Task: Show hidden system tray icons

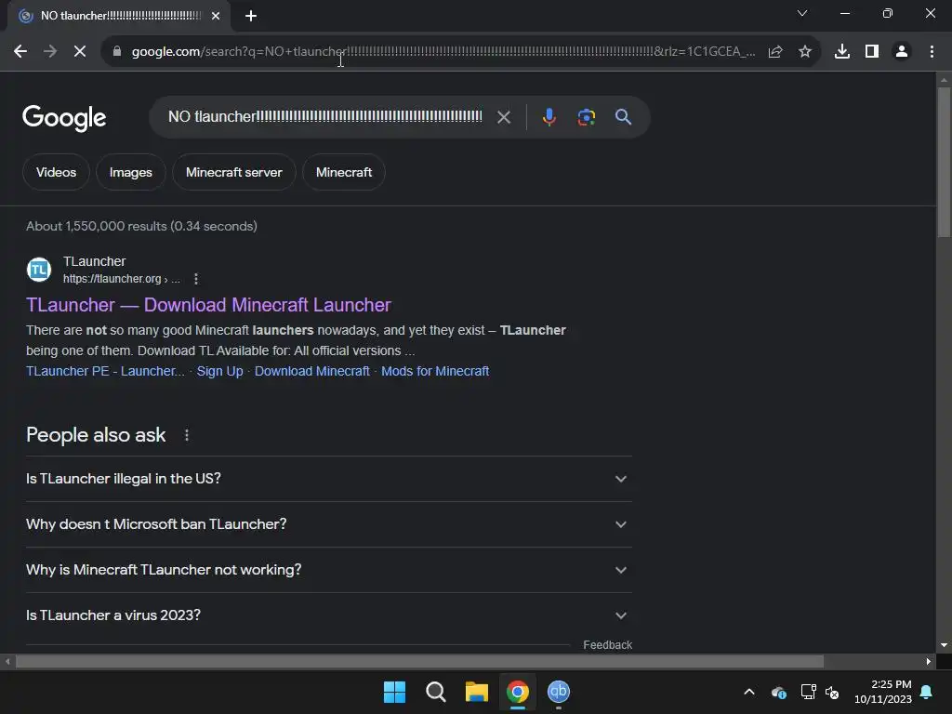Action: point(749,692)
